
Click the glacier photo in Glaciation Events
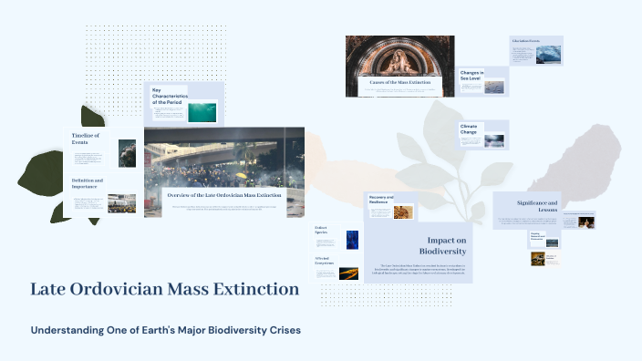[548, 55]
